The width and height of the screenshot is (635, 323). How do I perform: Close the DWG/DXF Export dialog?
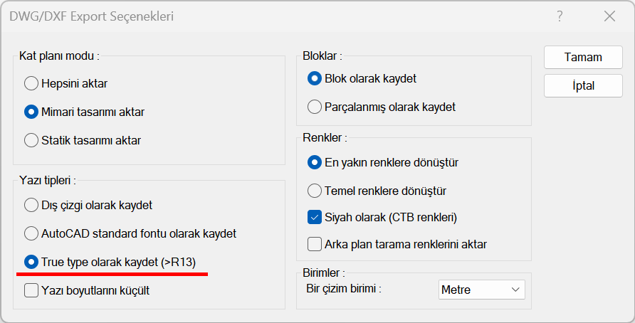click(x=609, y=16)
